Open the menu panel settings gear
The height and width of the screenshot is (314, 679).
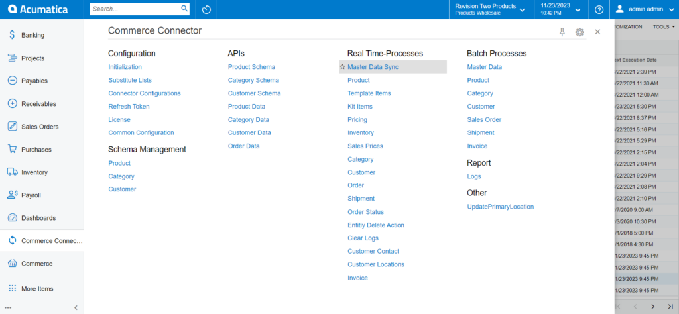tap(580, 32)
